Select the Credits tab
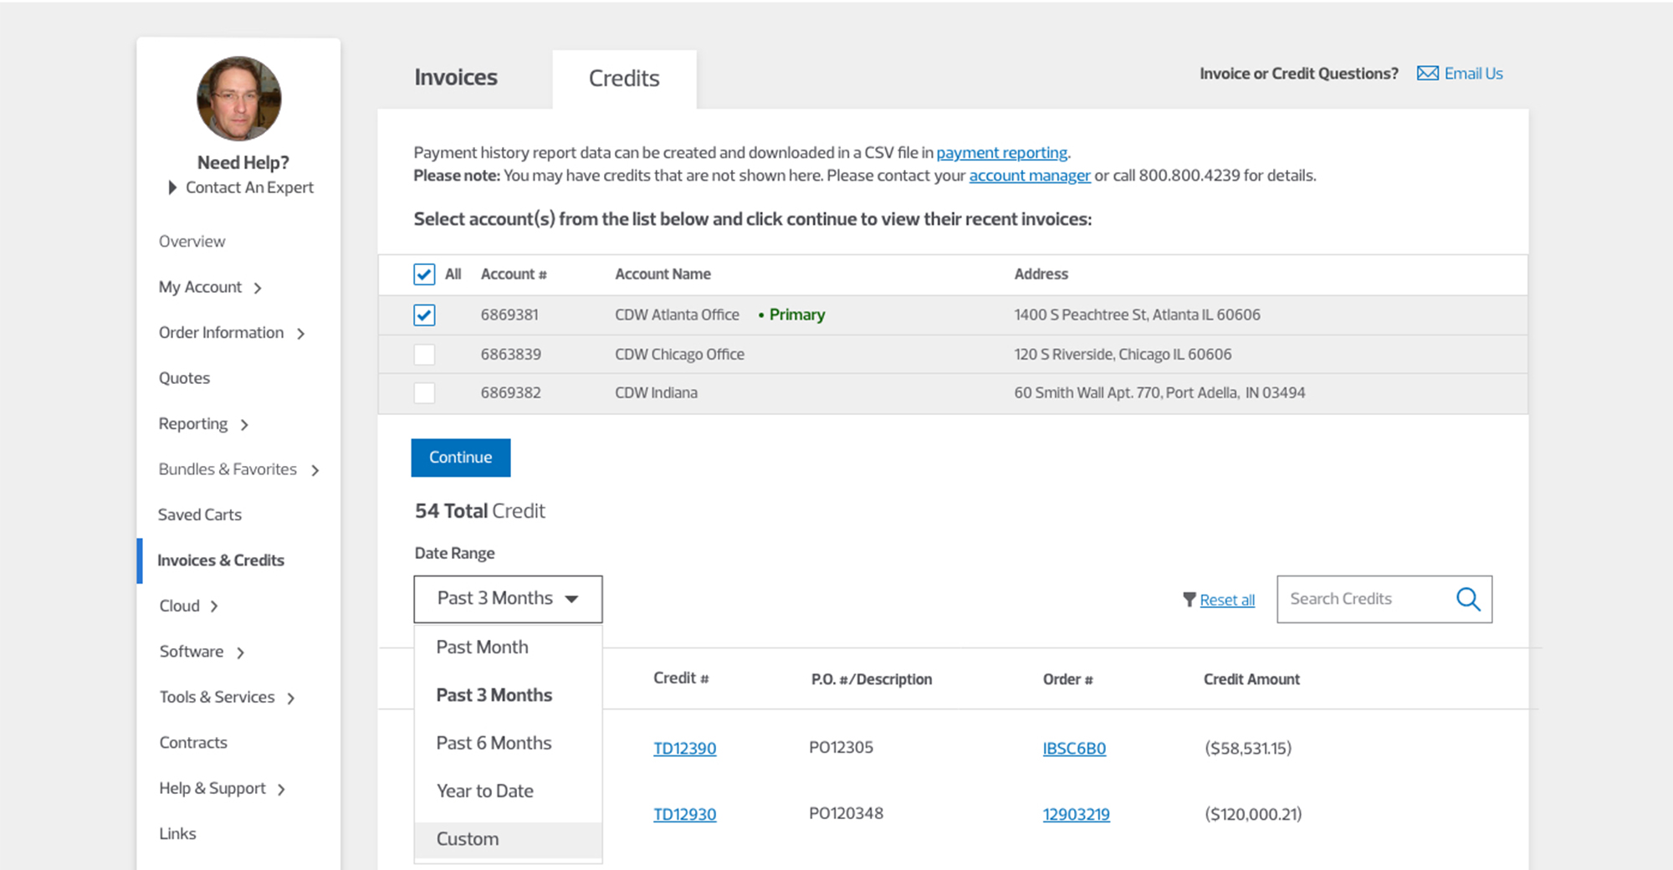Viewport: 1673px width, 870px height. (624, 79)
